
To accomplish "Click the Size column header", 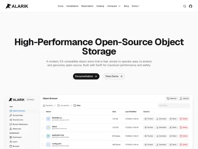I will tap(114, 112).
